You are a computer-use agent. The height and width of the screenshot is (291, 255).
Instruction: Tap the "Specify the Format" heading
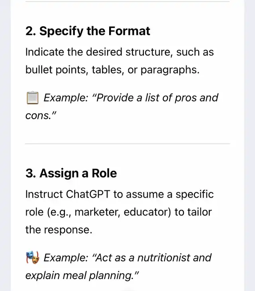(88, 31)
